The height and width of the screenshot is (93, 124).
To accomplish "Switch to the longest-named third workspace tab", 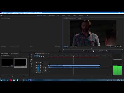I will pyautogui.click(x=52, y=16).
